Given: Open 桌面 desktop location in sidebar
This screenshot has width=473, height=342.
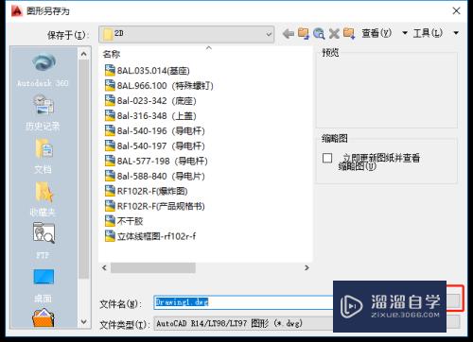Looking at the screenshot, I should (43, 285).
